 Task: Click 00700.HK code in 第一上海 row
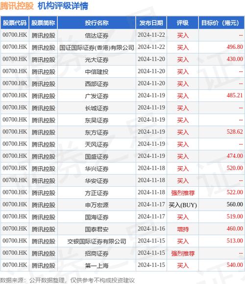click(15, 265)
